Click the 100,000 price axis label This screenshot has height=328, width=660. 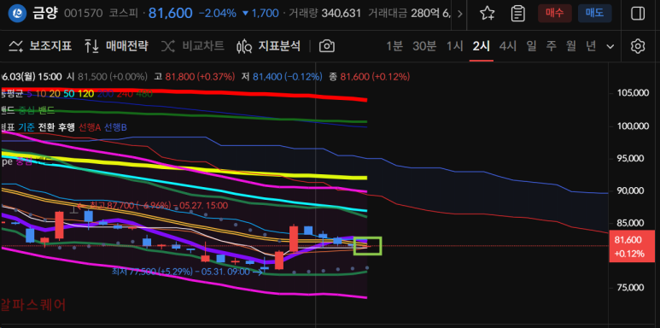[x=632, y=126]
